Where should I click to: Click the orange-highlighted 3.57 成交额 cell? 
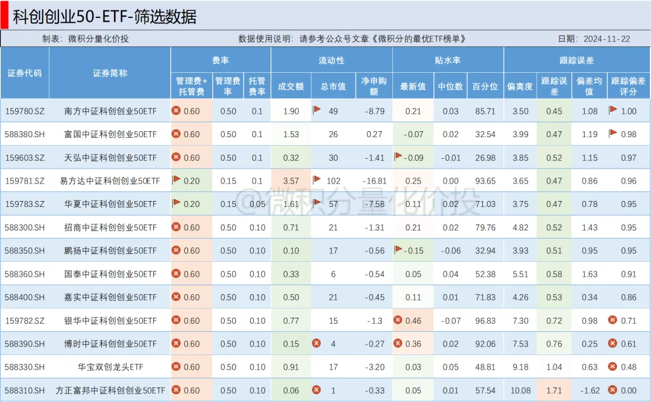(x=291, y=181)
